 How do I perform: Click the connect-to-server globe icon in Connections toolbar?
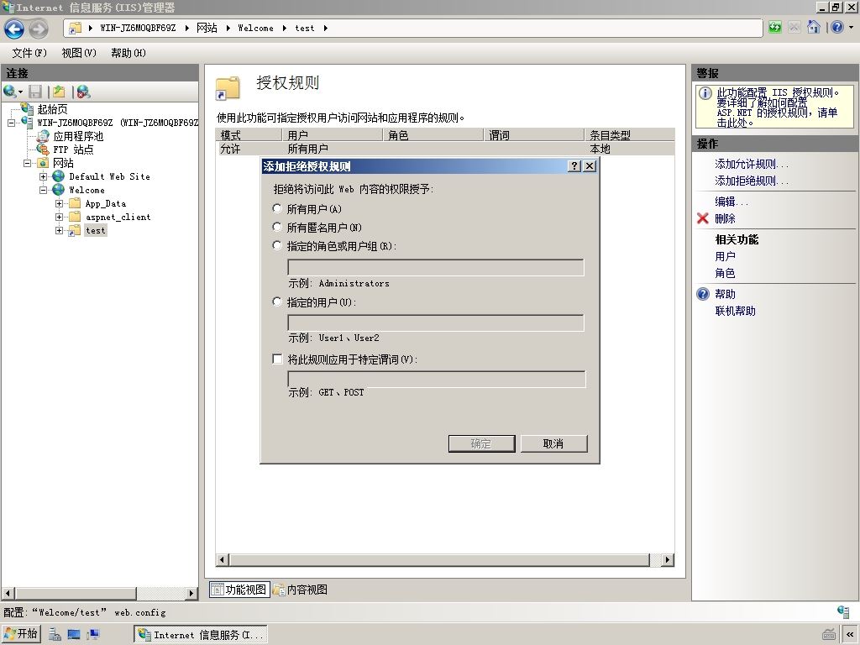[x=9, y=92]
